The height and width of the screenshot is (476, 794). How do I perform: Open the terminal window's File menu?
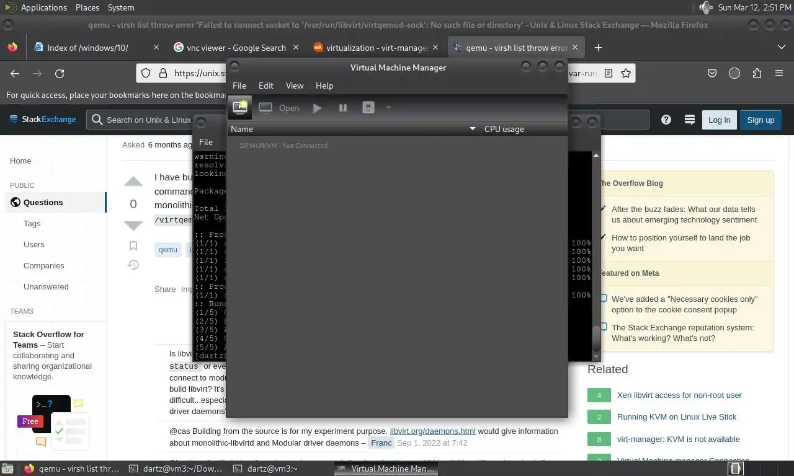point(206,142)
